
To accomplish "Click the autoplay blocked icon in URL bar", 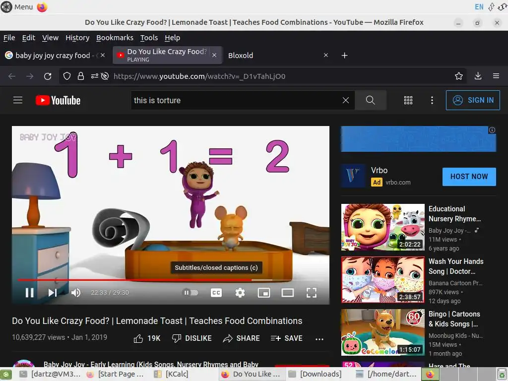I will click(105, 76).
